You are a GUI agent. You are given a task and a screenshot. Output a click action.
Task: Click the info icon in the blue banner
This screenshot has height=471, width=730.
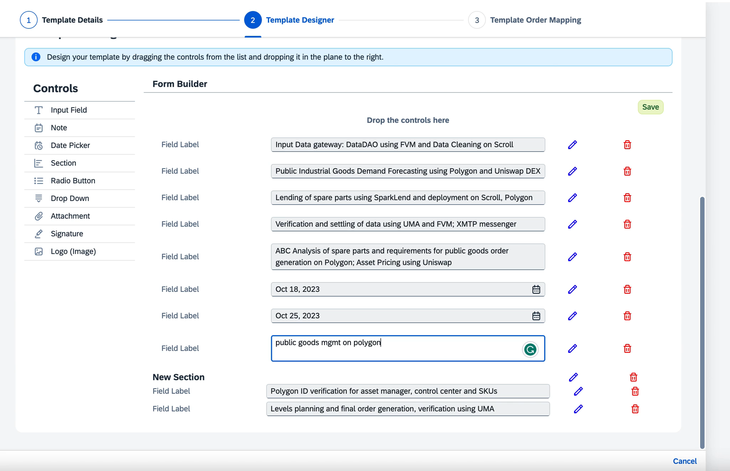point(36,57)
